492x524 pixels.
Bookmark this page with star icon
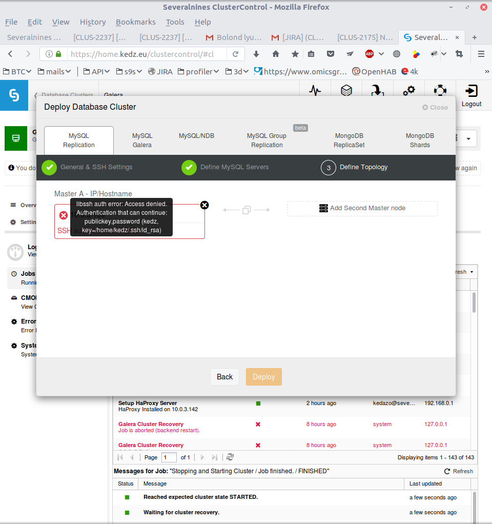(295, 54)
